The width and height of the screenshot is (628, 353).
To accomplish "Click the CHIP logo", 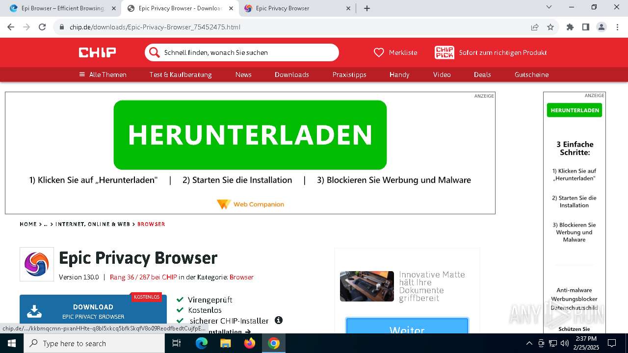I will [x=98, y=52].
